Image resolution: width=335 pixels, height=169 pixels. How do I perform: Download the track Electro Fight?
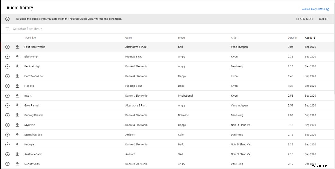[x=17, y=56]
